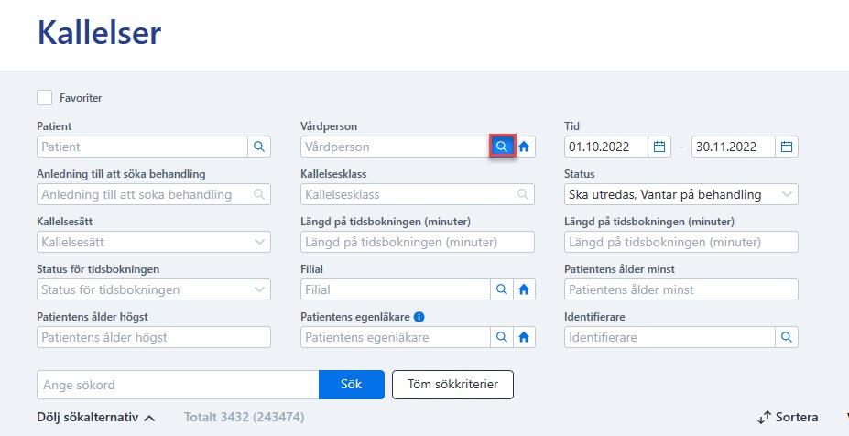Screen dimensions: 849x436
Task: Click the home icon beside Vårdperson field
Action: point(524,147)
